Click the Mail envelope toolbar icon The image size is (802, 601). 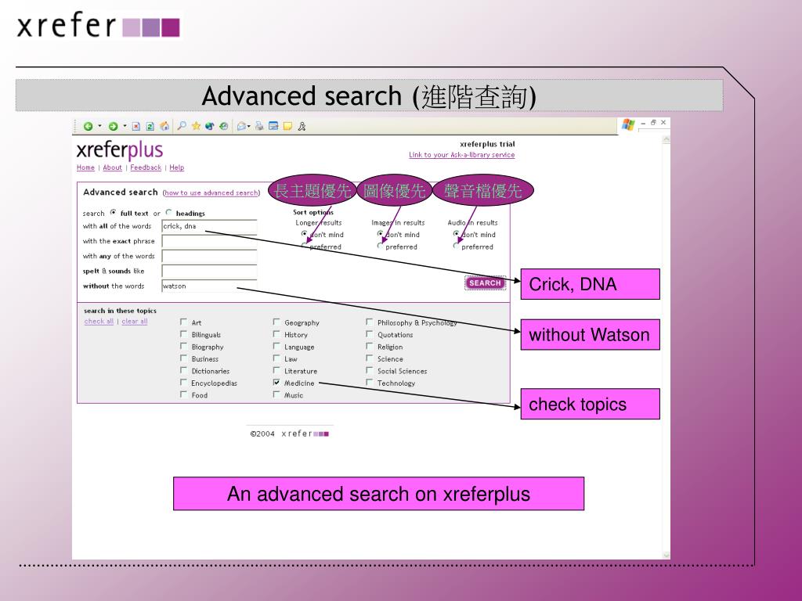click(241, 126)
